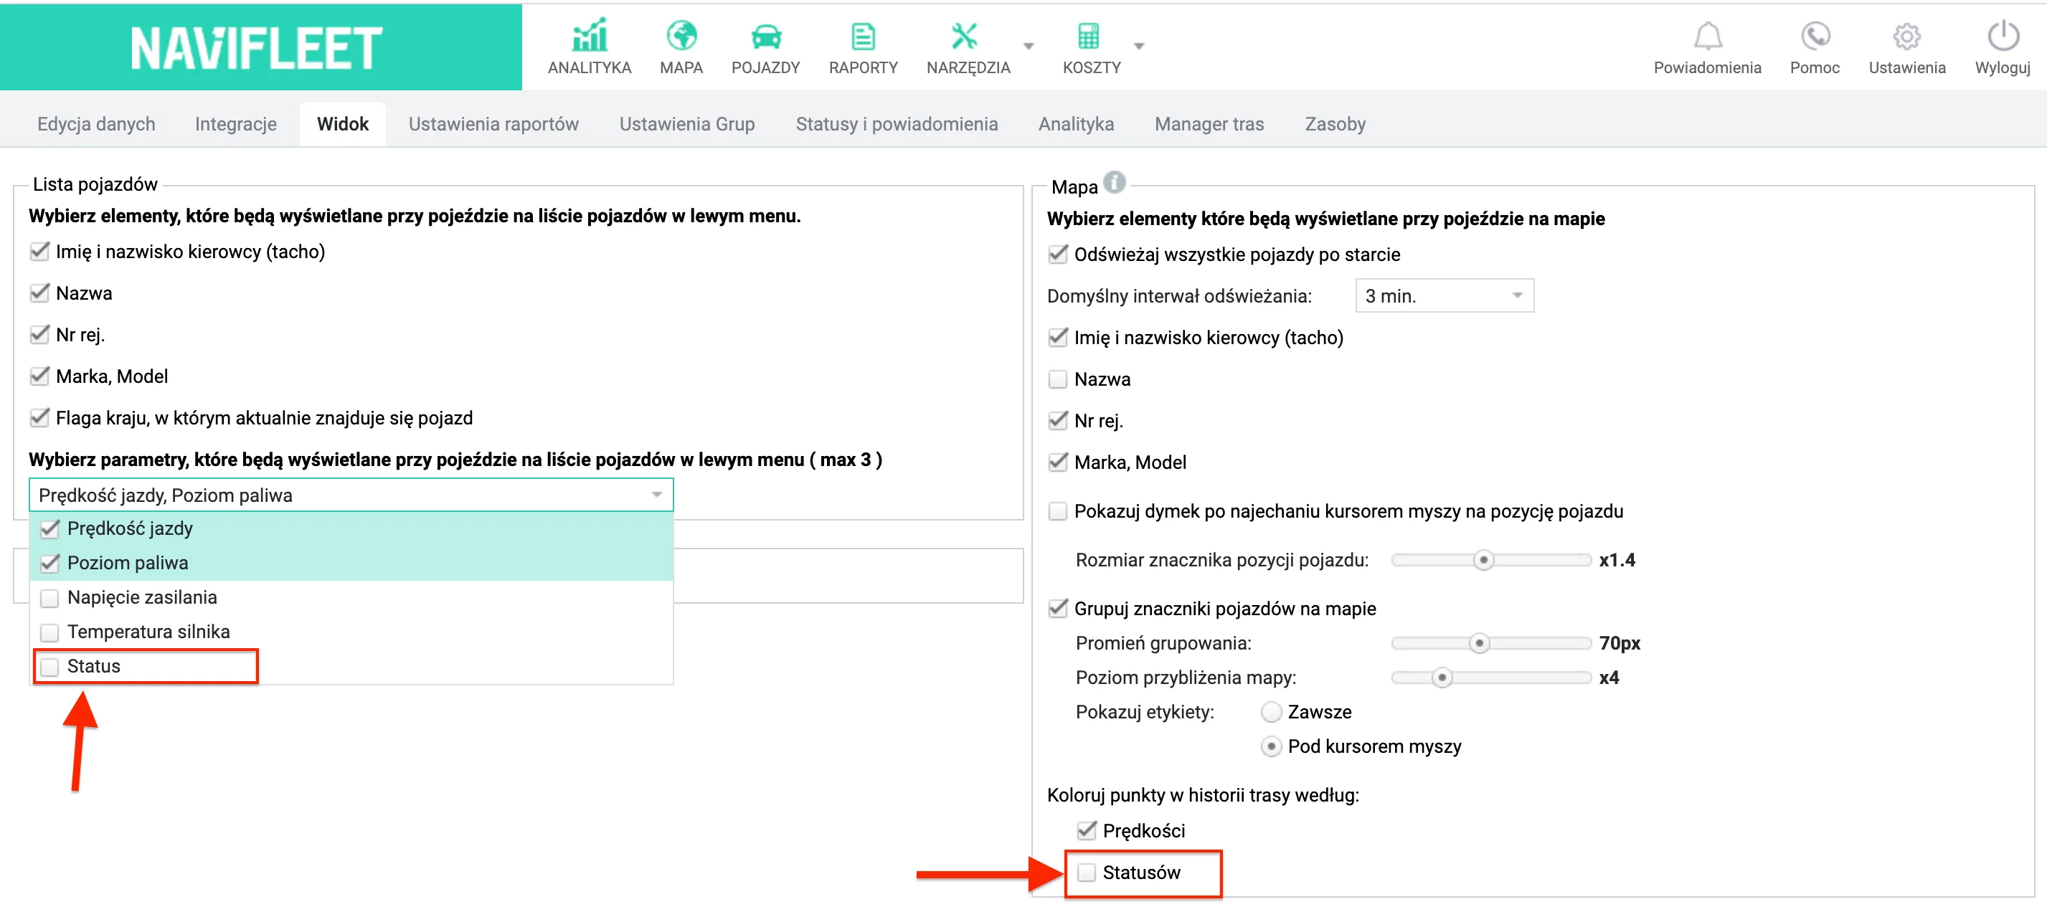Switch to the Ustawienia raportów tab

(x=493, y=125)
